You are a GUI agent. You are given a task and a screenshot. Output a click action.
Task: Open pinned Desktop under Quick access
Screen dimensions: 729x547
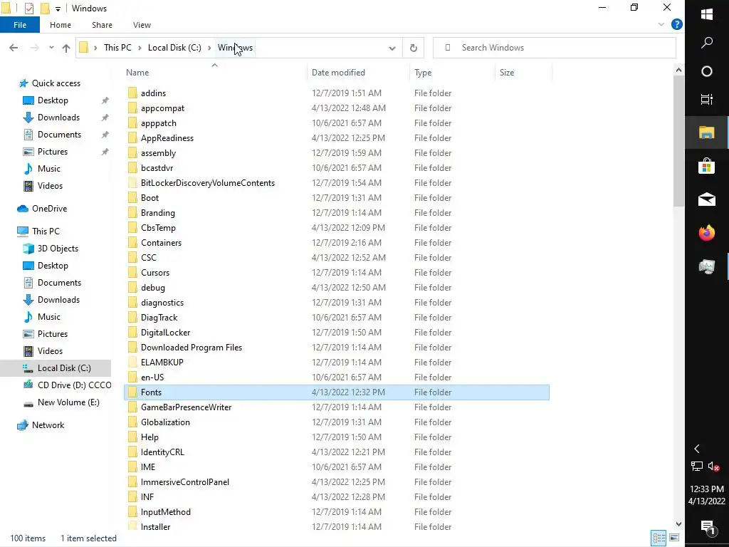(x=53, y=100)
